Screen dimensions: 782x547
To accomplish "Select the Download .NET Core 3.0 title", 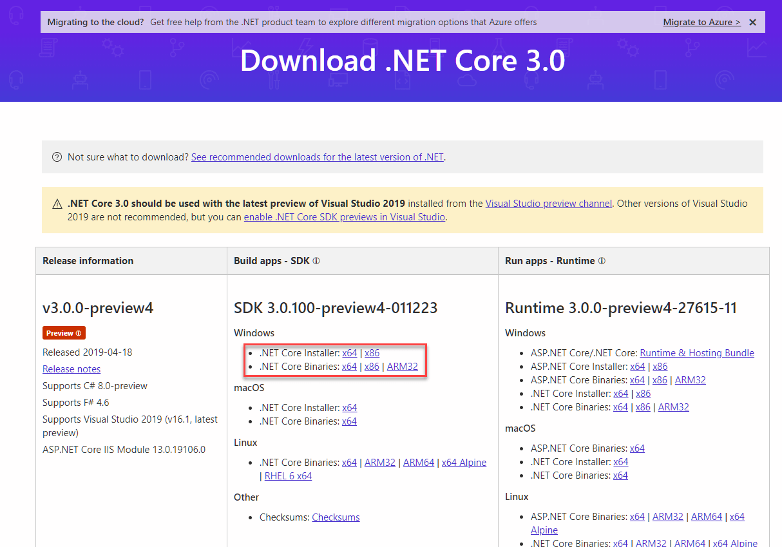I will pos(403,61).
